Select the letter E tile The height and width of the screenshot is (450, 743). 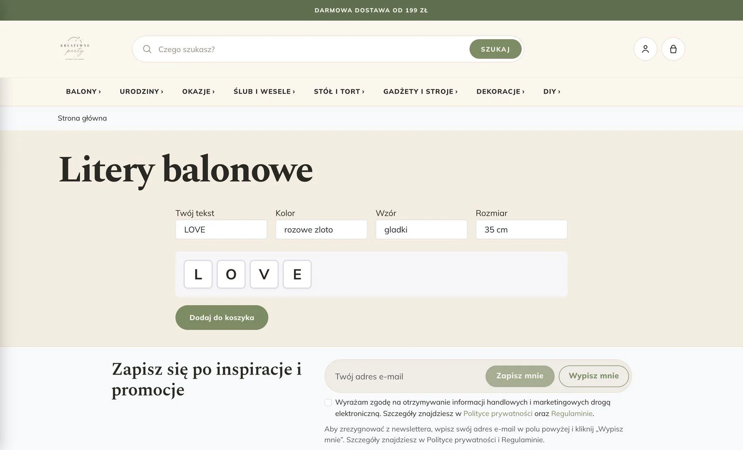[x=297, y=274]
